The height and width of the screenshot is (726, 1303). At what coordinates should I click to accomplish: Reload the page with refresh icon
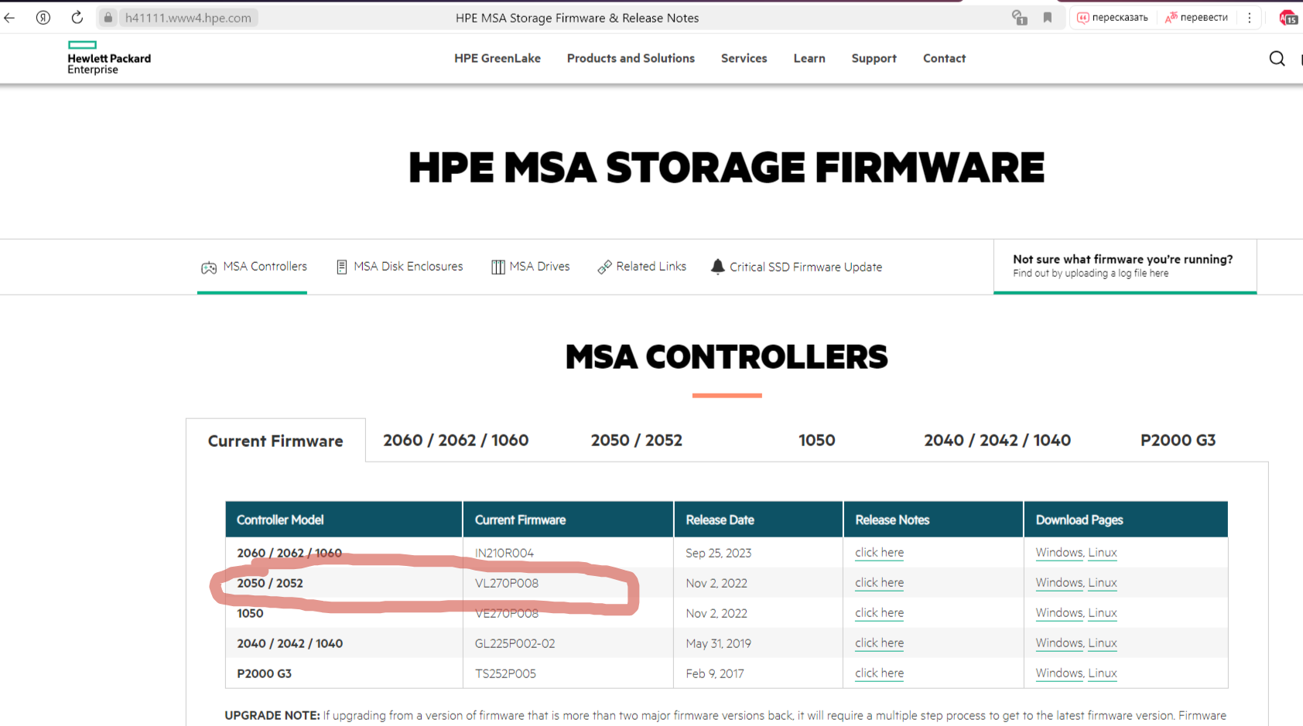(x=77, y=18)
